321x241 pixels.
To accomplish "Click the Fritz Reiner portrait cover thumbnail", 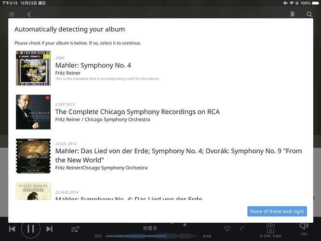I will coord(33,112).
